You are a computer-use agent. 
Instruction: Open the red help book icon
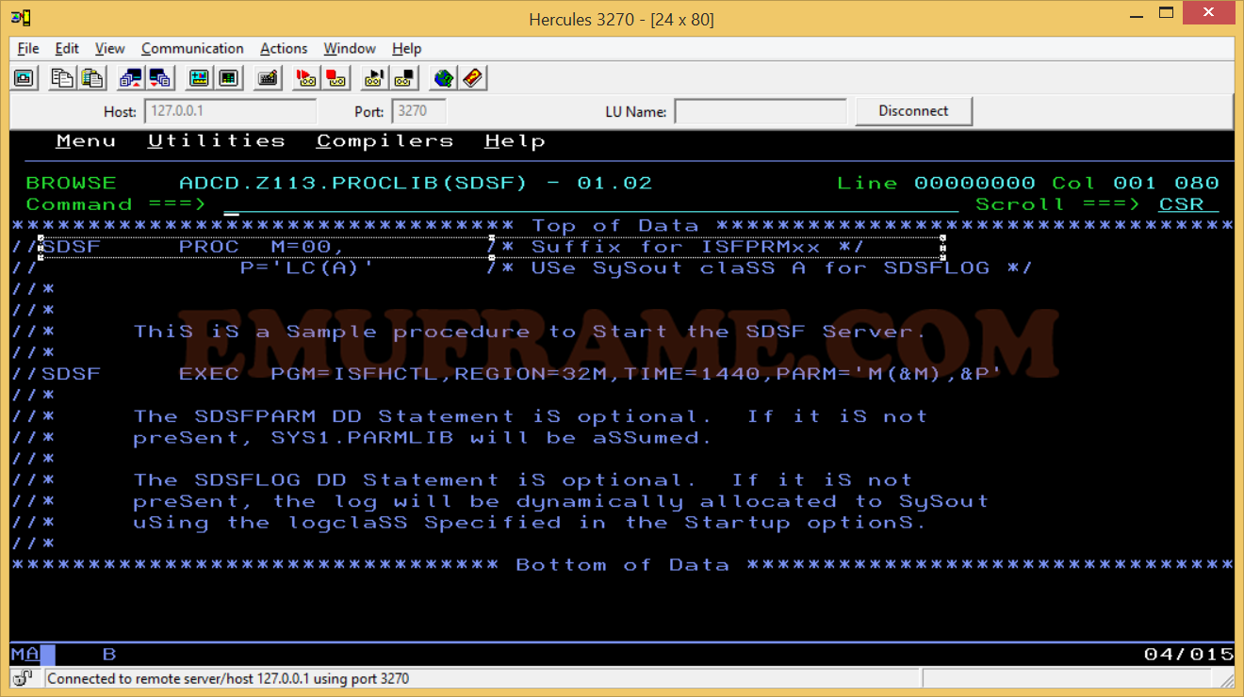[473, 77]
